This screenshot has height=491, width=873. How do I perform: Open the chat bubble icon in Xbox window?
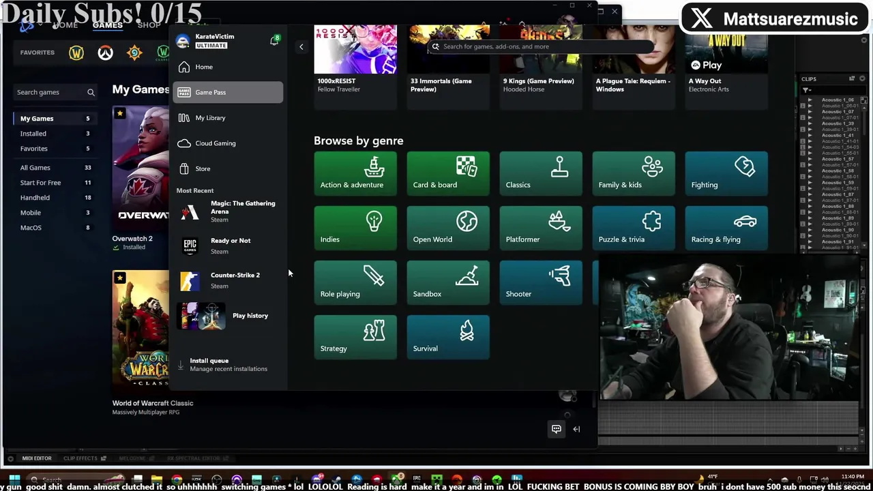557,429
